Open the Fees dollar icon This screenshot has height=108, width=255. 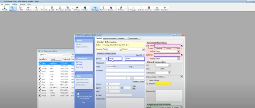[x=36, y=8]
